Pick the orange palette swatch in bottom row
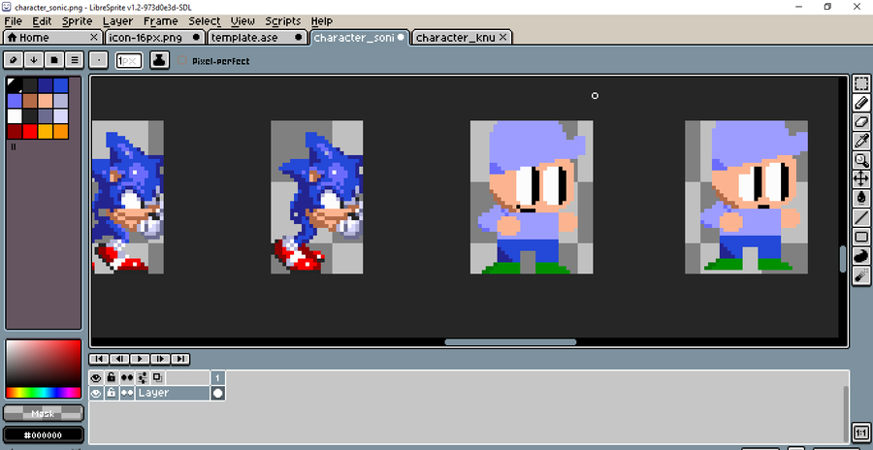Screen dimensions: 873x450 pos(60,132)
